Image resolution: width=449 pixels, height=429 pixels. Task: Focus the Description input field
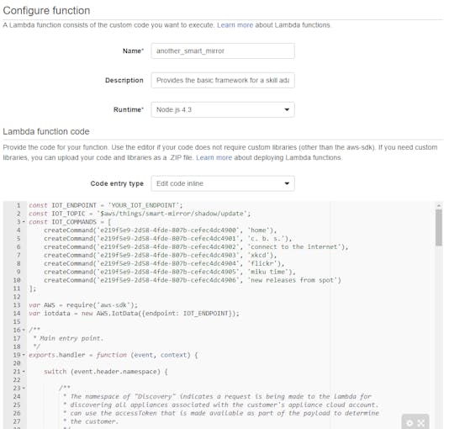223,81
